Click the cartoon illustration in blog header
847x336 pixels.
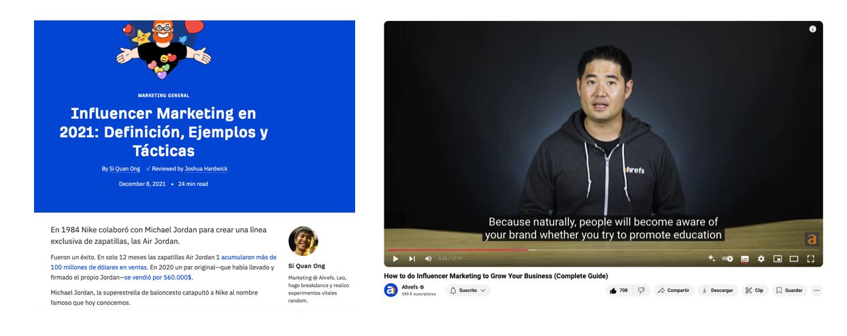point(164,50)
